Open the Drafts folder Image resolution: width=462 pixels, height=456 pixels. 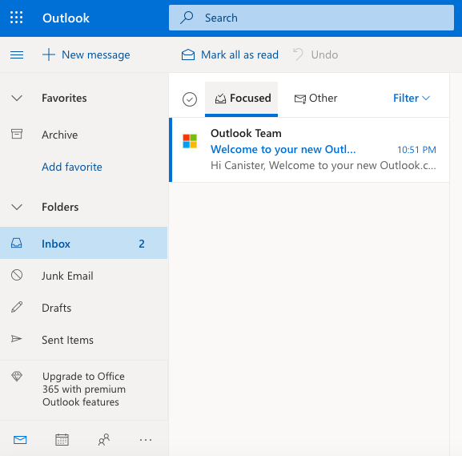pyautogui.click(x=84, y=308)
